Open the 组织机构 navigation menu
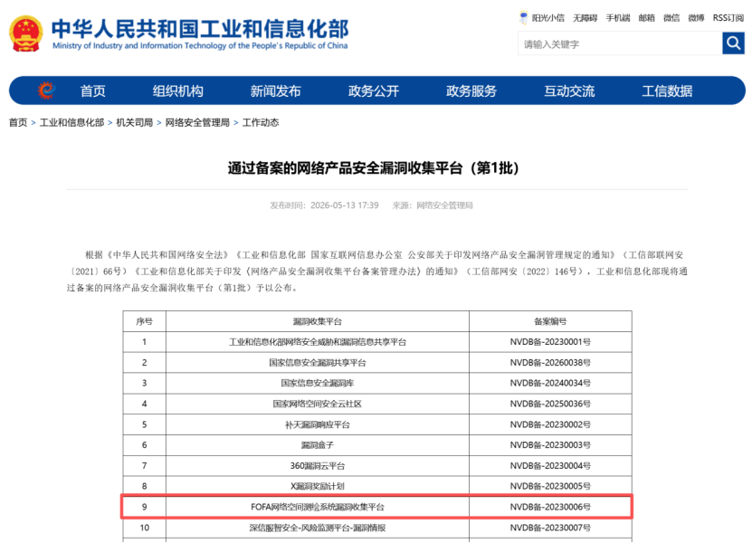The image size is (752, 543). pyautogui.click(x=178, y=90)
